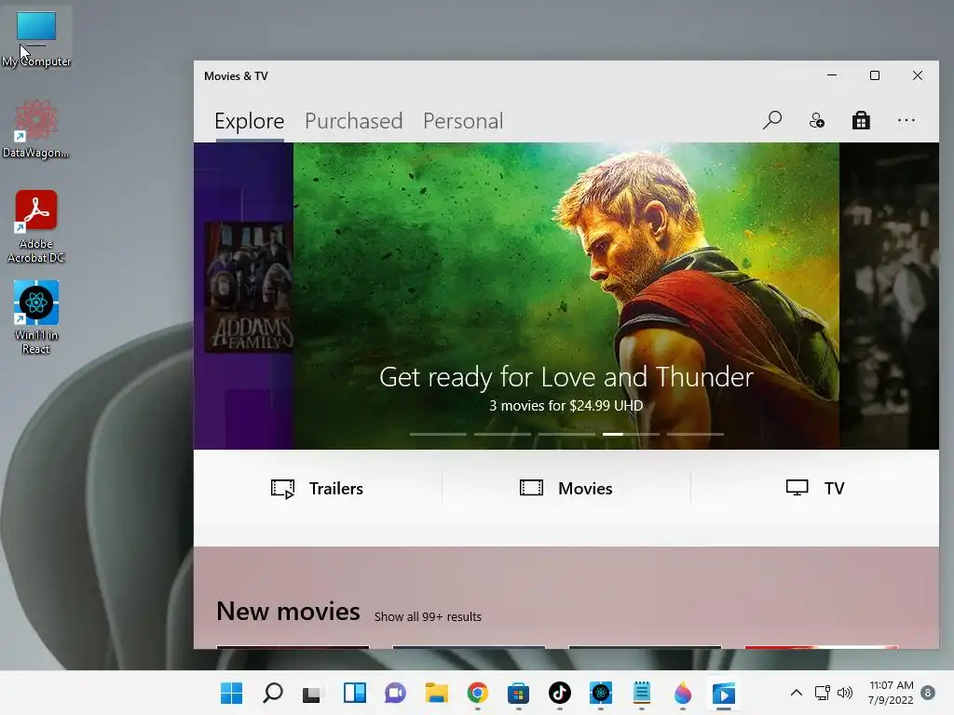Open the Trailers category
Viewport: 954px width, 715px height.
[317, 488]
